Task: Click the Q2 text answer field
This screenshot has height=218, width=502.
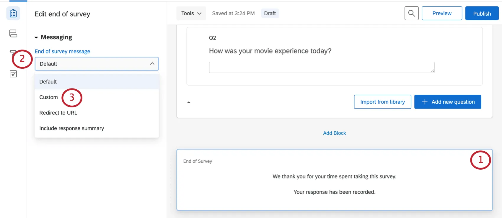Action: (x=321, y=67)
